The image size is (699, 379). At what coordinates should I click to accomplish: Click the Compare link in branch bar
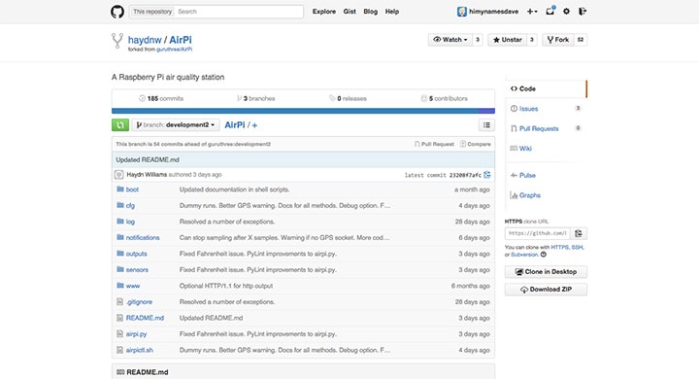pos(475,144)
